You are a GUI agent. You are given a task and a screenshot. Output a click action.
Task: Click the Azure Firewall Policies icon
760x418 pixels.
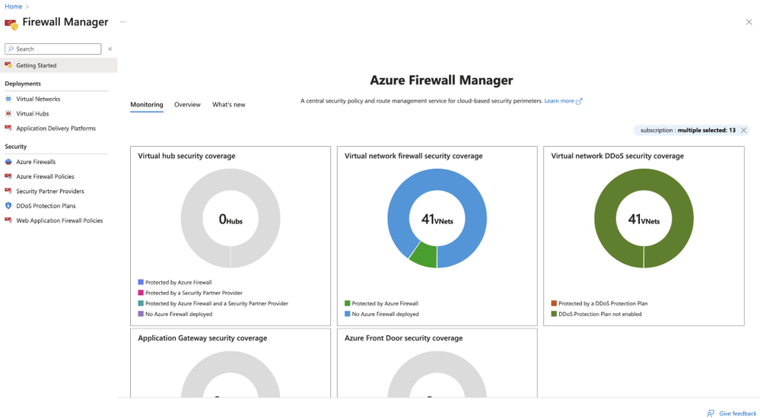point(8,176)
